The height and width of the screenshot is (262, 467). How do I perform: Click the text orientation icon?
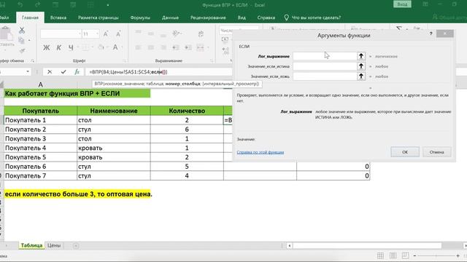(x=176, y=33)
